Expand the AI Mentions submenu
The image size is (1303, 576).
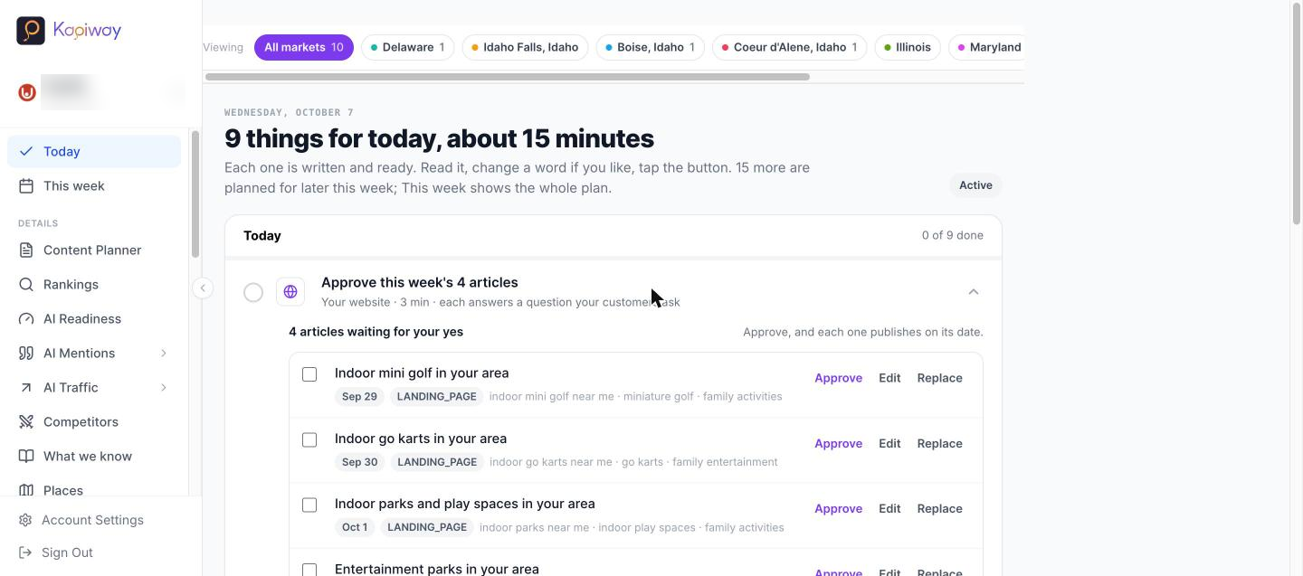(x=164, y=353)
